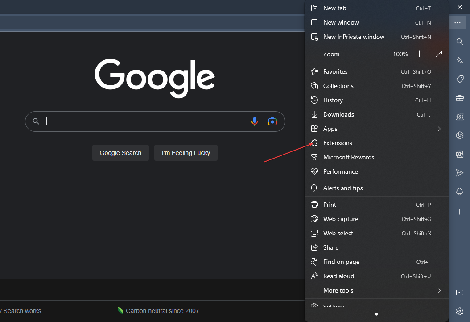Expand the Apps submenu

(439, 129)
